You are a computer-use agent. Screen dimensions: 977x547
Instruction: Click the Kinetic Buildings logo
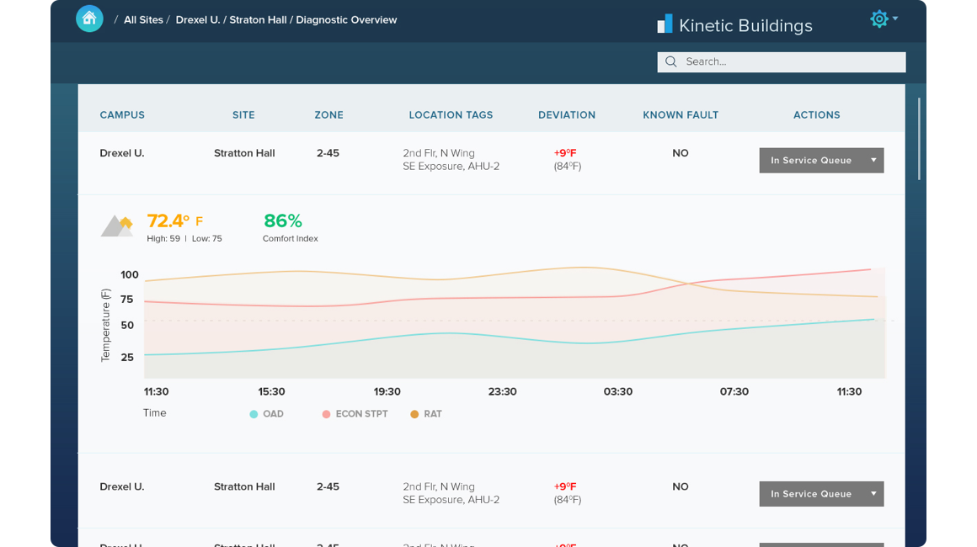tap(734, 25)
